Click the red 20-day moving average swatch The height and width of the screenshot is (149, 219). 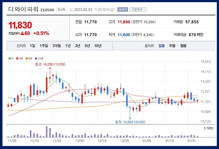click(17, 58)
